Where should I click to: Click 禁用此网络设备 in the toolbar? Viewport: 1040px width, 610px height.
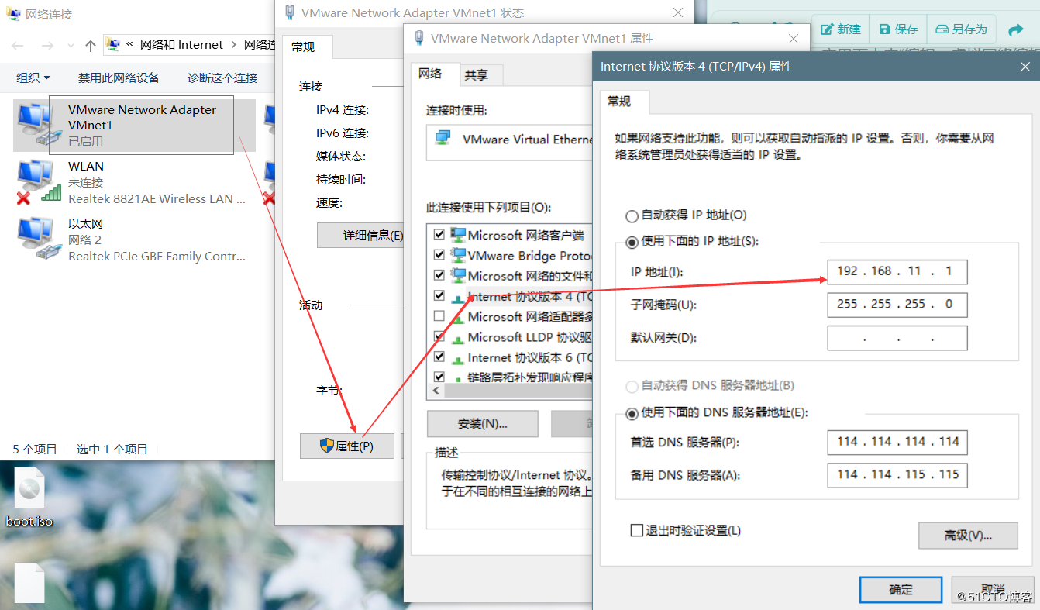tap(119, 78)
